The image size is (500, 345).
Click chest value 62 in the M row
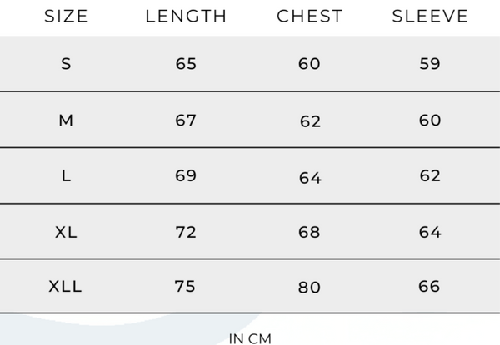pyautogui.click(x=310, y=122)
